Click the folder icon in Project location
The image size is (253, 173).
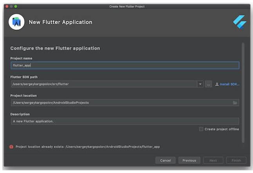[235, 103]
